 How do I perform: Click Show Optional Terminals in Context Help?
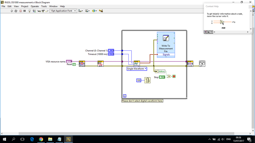(x=205, y=32)
